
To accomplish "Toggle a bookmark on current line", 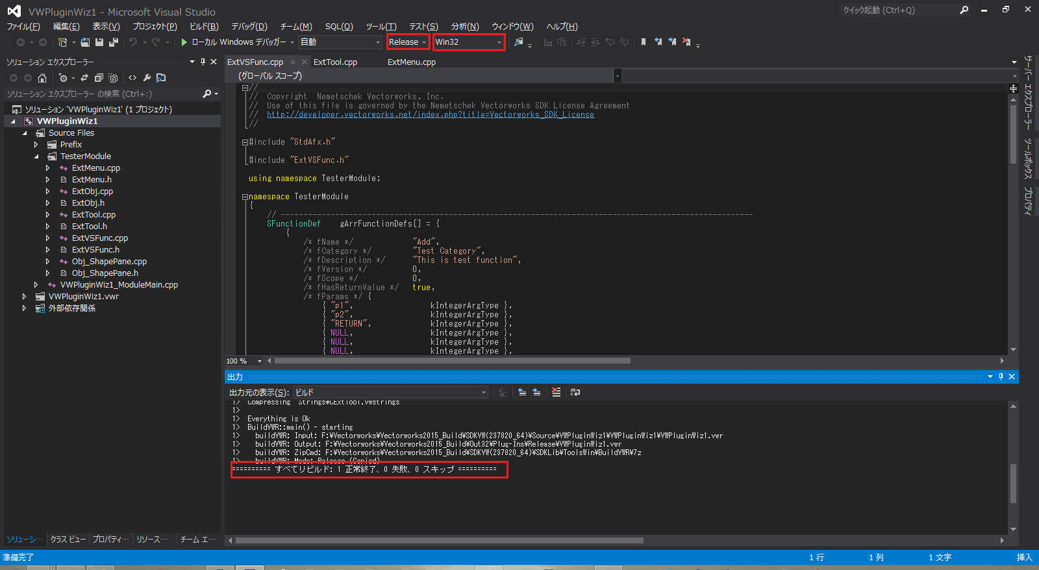I will coord(644,42).
